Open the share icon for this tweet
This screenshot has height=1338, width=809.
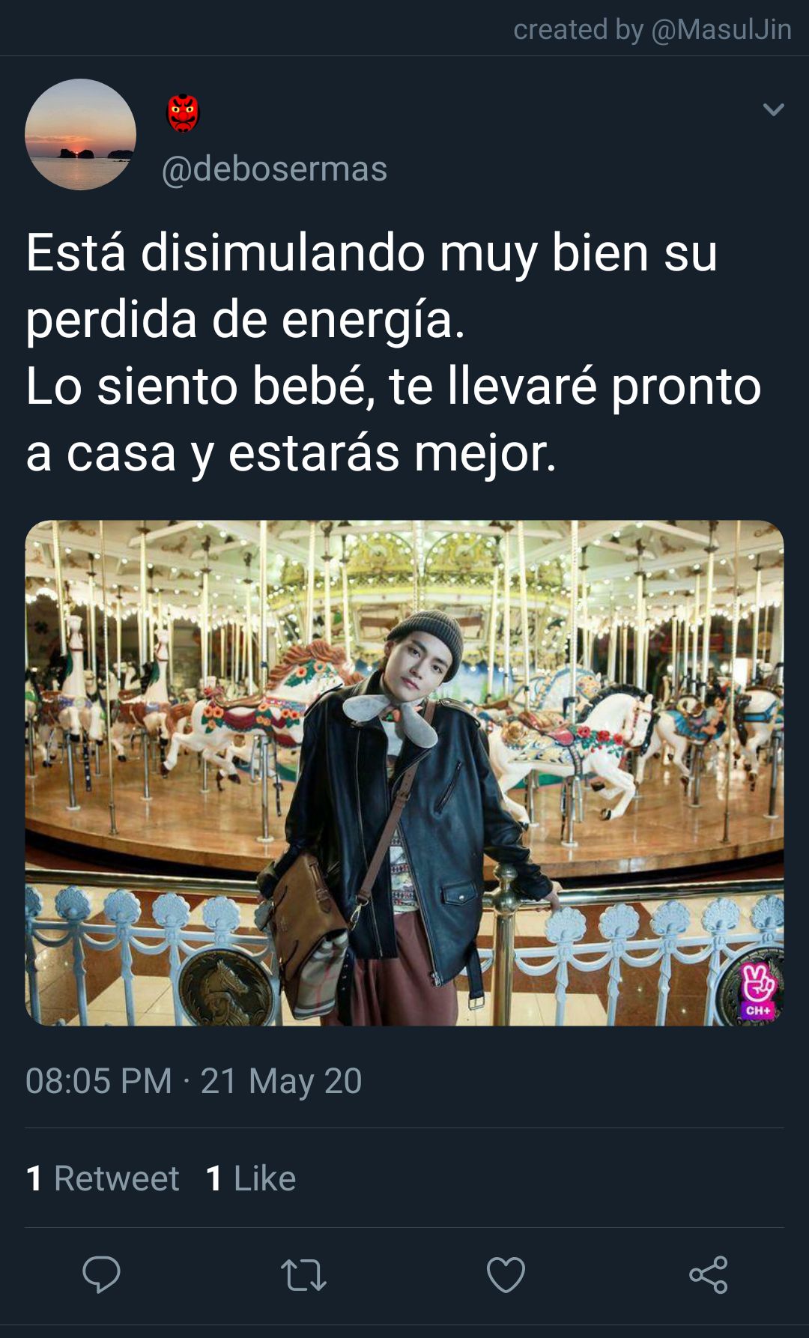(709, 1274)
